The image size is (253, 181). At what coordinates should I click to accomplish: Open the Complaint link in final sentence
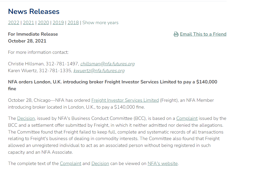71,163
